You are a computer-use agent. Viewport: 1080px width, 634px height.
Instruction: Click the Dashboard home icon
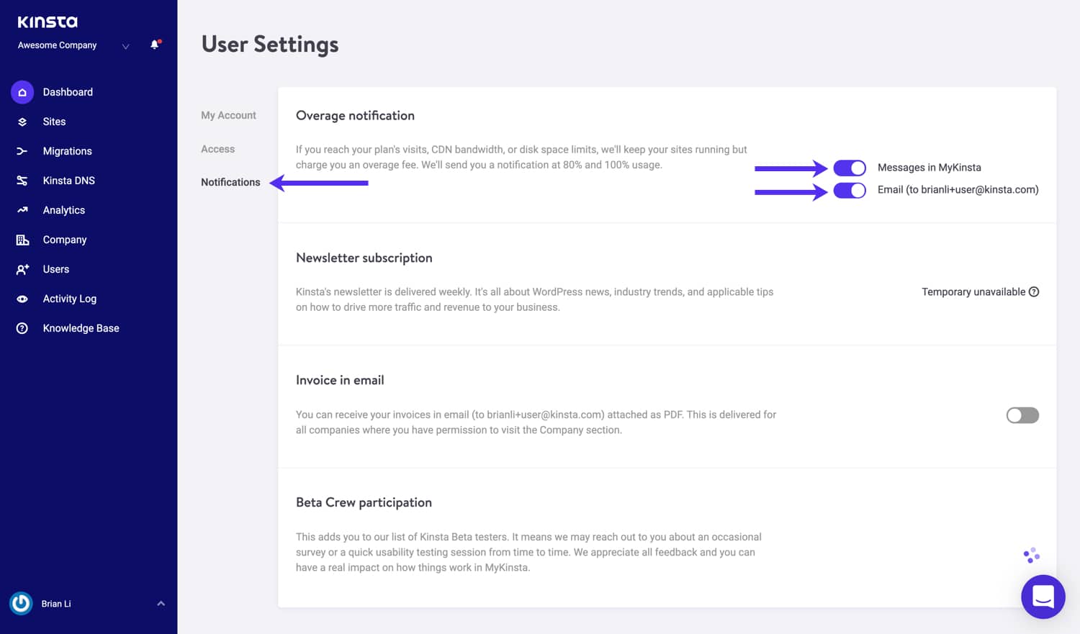tap(22, 92)
